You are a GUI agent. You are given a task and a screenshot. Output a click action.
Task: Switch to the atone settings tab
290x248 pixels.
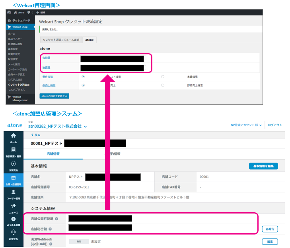(90, 40)
